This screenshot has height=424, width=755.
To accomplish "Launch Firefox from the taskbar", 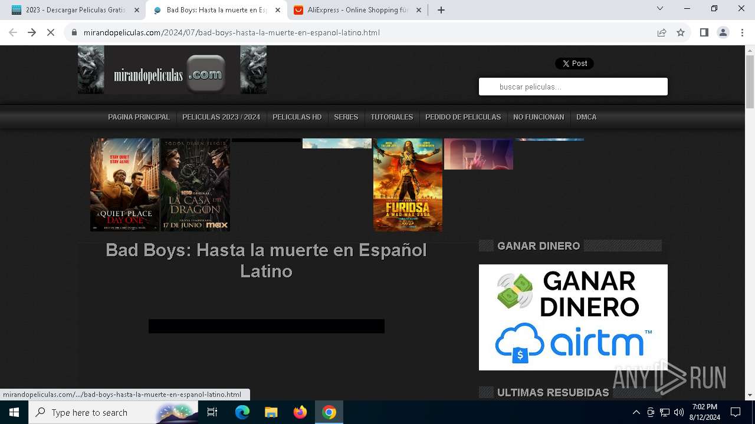I will [x=300, y=412].
